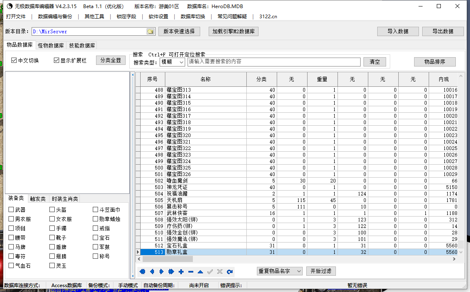Viewport: 470px width, 292px height.
Task: Jump to the last record in navigator
Action: point(171,272)
